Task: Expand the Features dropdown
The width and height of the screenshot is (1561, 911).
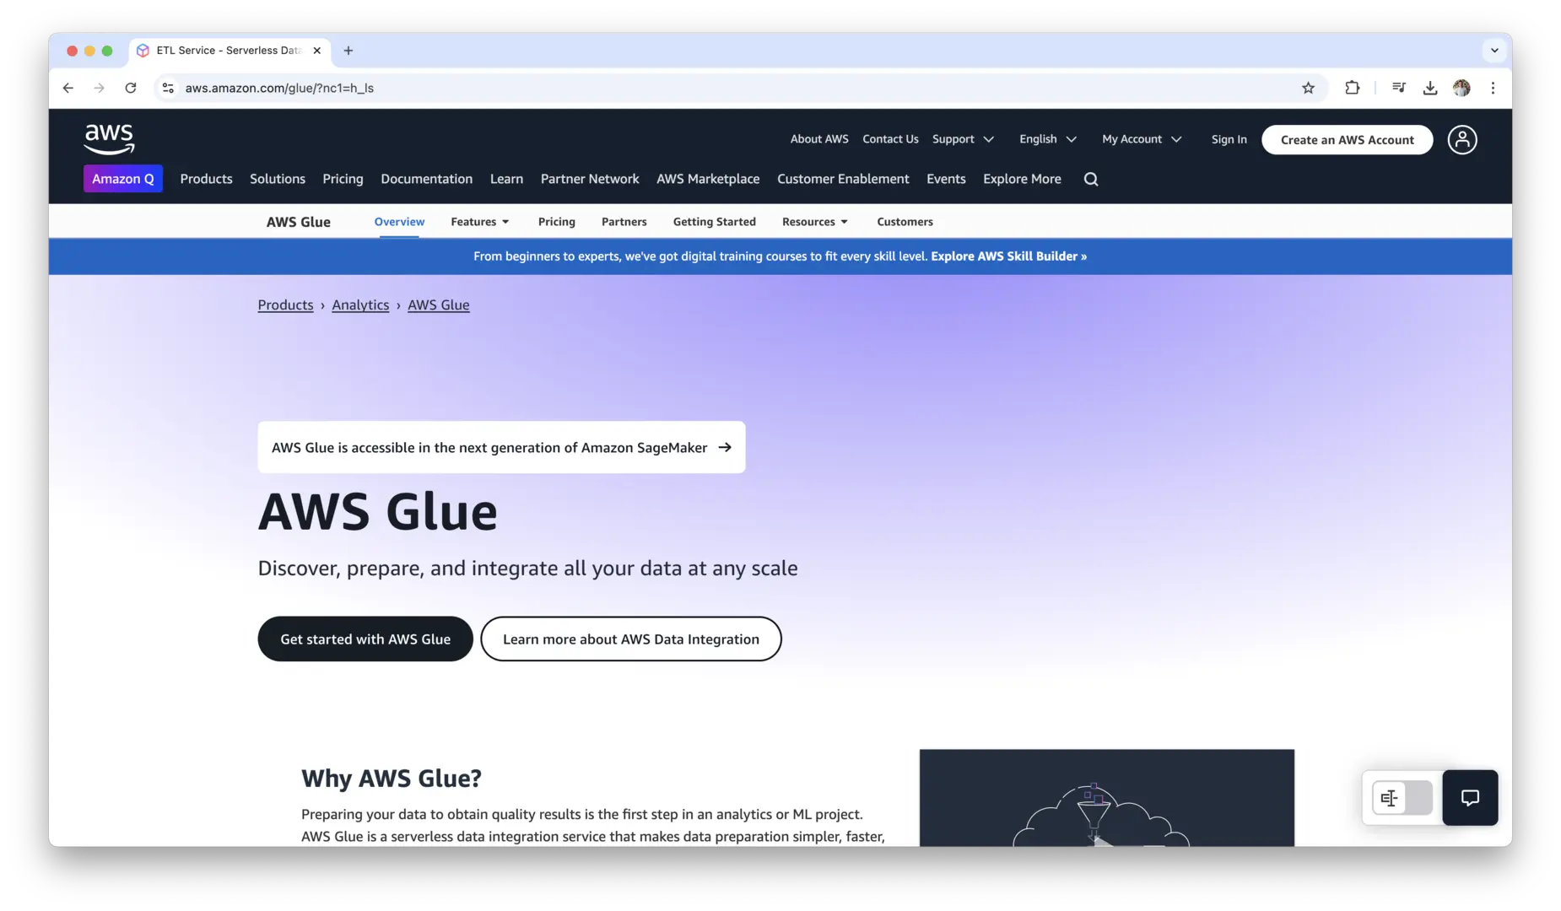Action: tap(479, 222)
